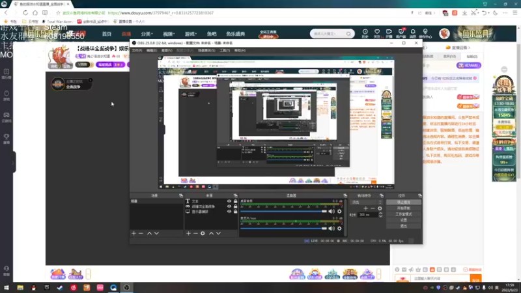
Task: Open OBS 查看(V) View menu
Action: pos(167,51)
